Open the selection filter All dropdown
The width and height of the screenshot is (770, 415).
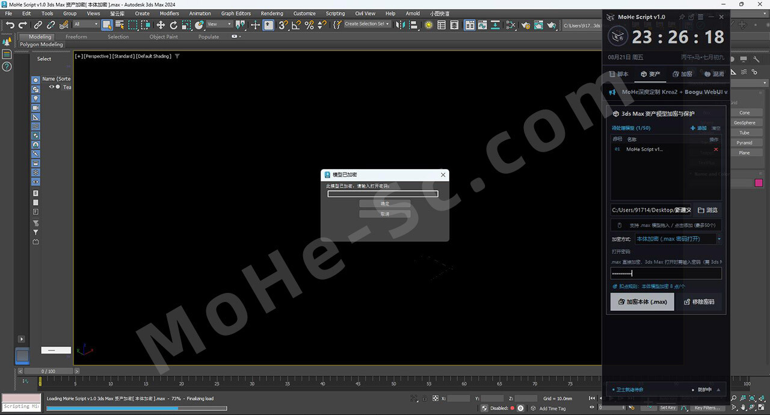(x=86, y=24)
